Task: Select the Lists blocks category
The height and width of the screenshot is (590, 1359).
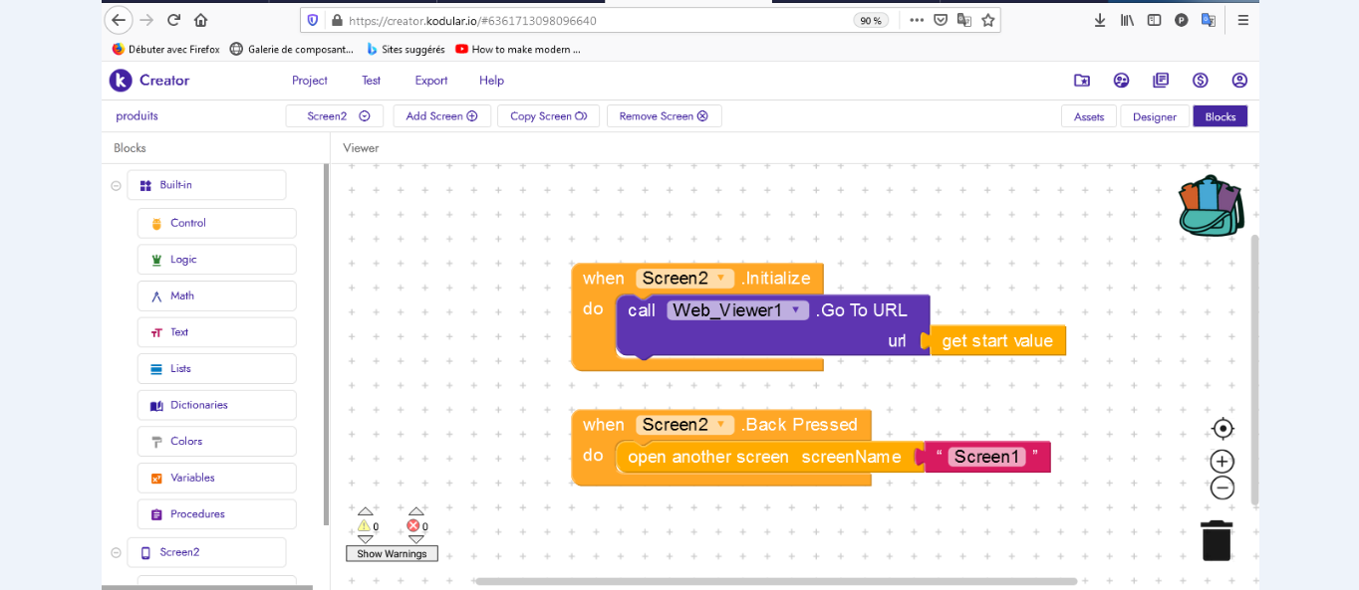Action: 217,368
